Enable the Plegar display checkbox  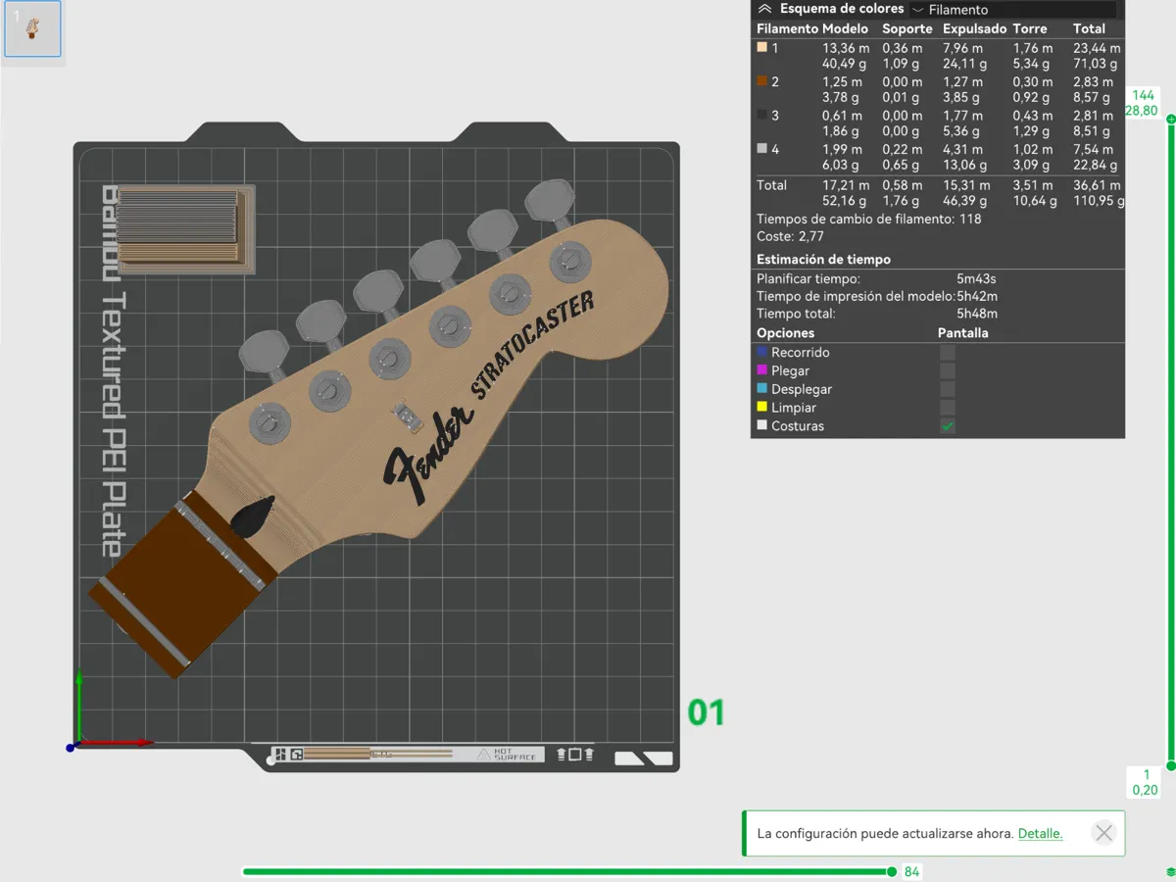pos(948,370)
